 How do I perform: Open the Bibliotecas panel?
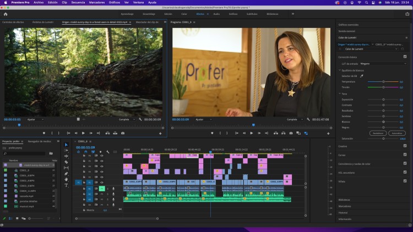(x=344, y=200)
